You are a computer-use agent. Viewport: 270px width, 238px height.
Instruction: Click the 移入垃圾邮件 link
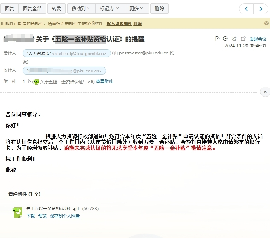pos(119,24)
